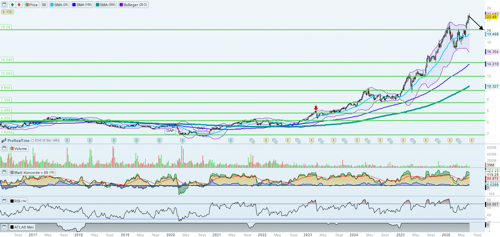The height and width of the screenshot is (237, 500).
Task: Click the dividend marker in late 2017
Action: pos(67,140)
